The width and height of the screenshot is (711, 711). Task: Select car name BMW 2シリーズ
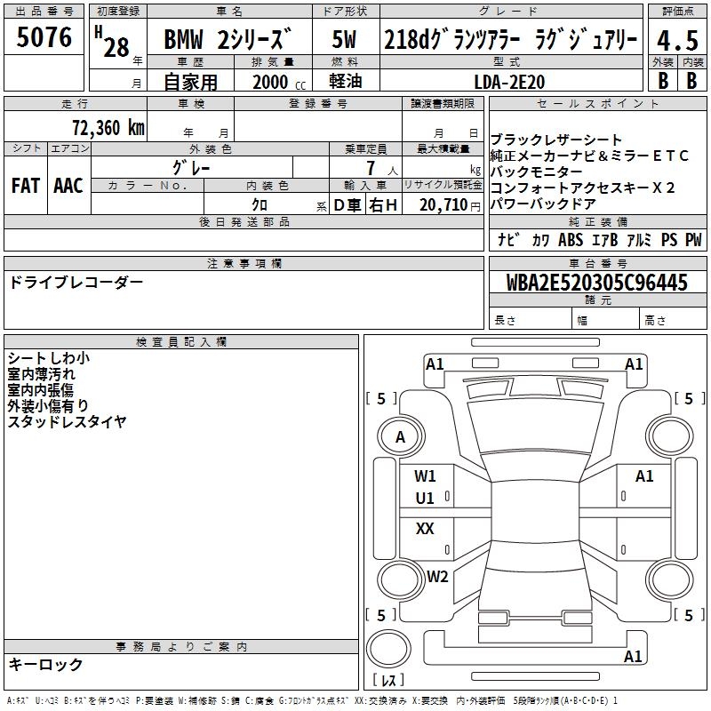[x=228, y=39]
